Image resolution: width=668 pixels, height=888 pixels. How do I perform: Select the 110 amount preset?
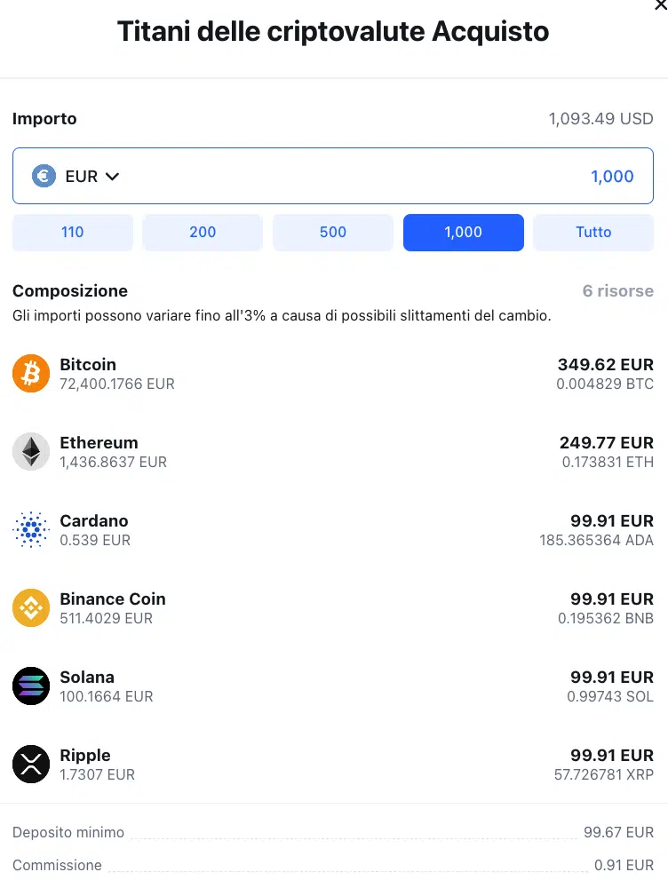[x=73, y=232]
